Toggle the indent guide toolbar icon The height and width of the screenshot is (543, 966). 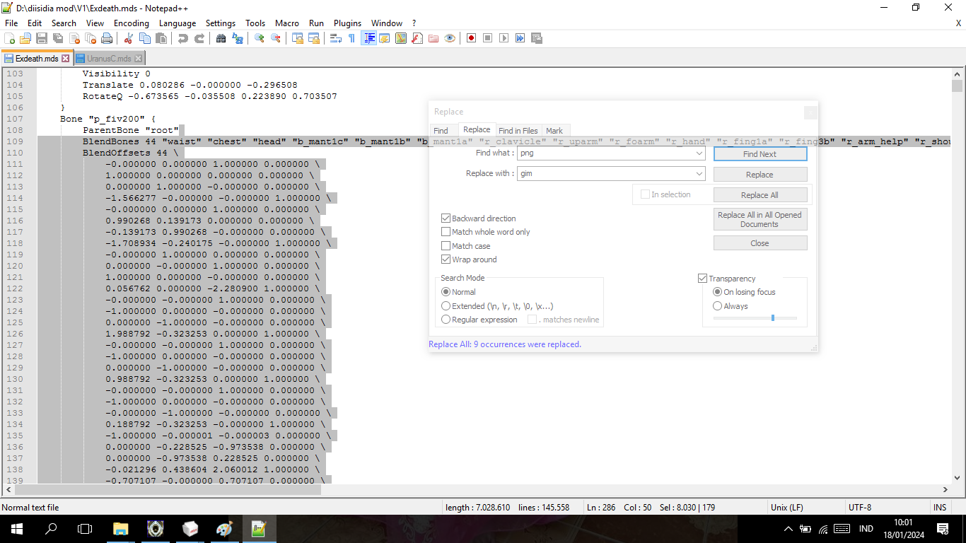369,38
